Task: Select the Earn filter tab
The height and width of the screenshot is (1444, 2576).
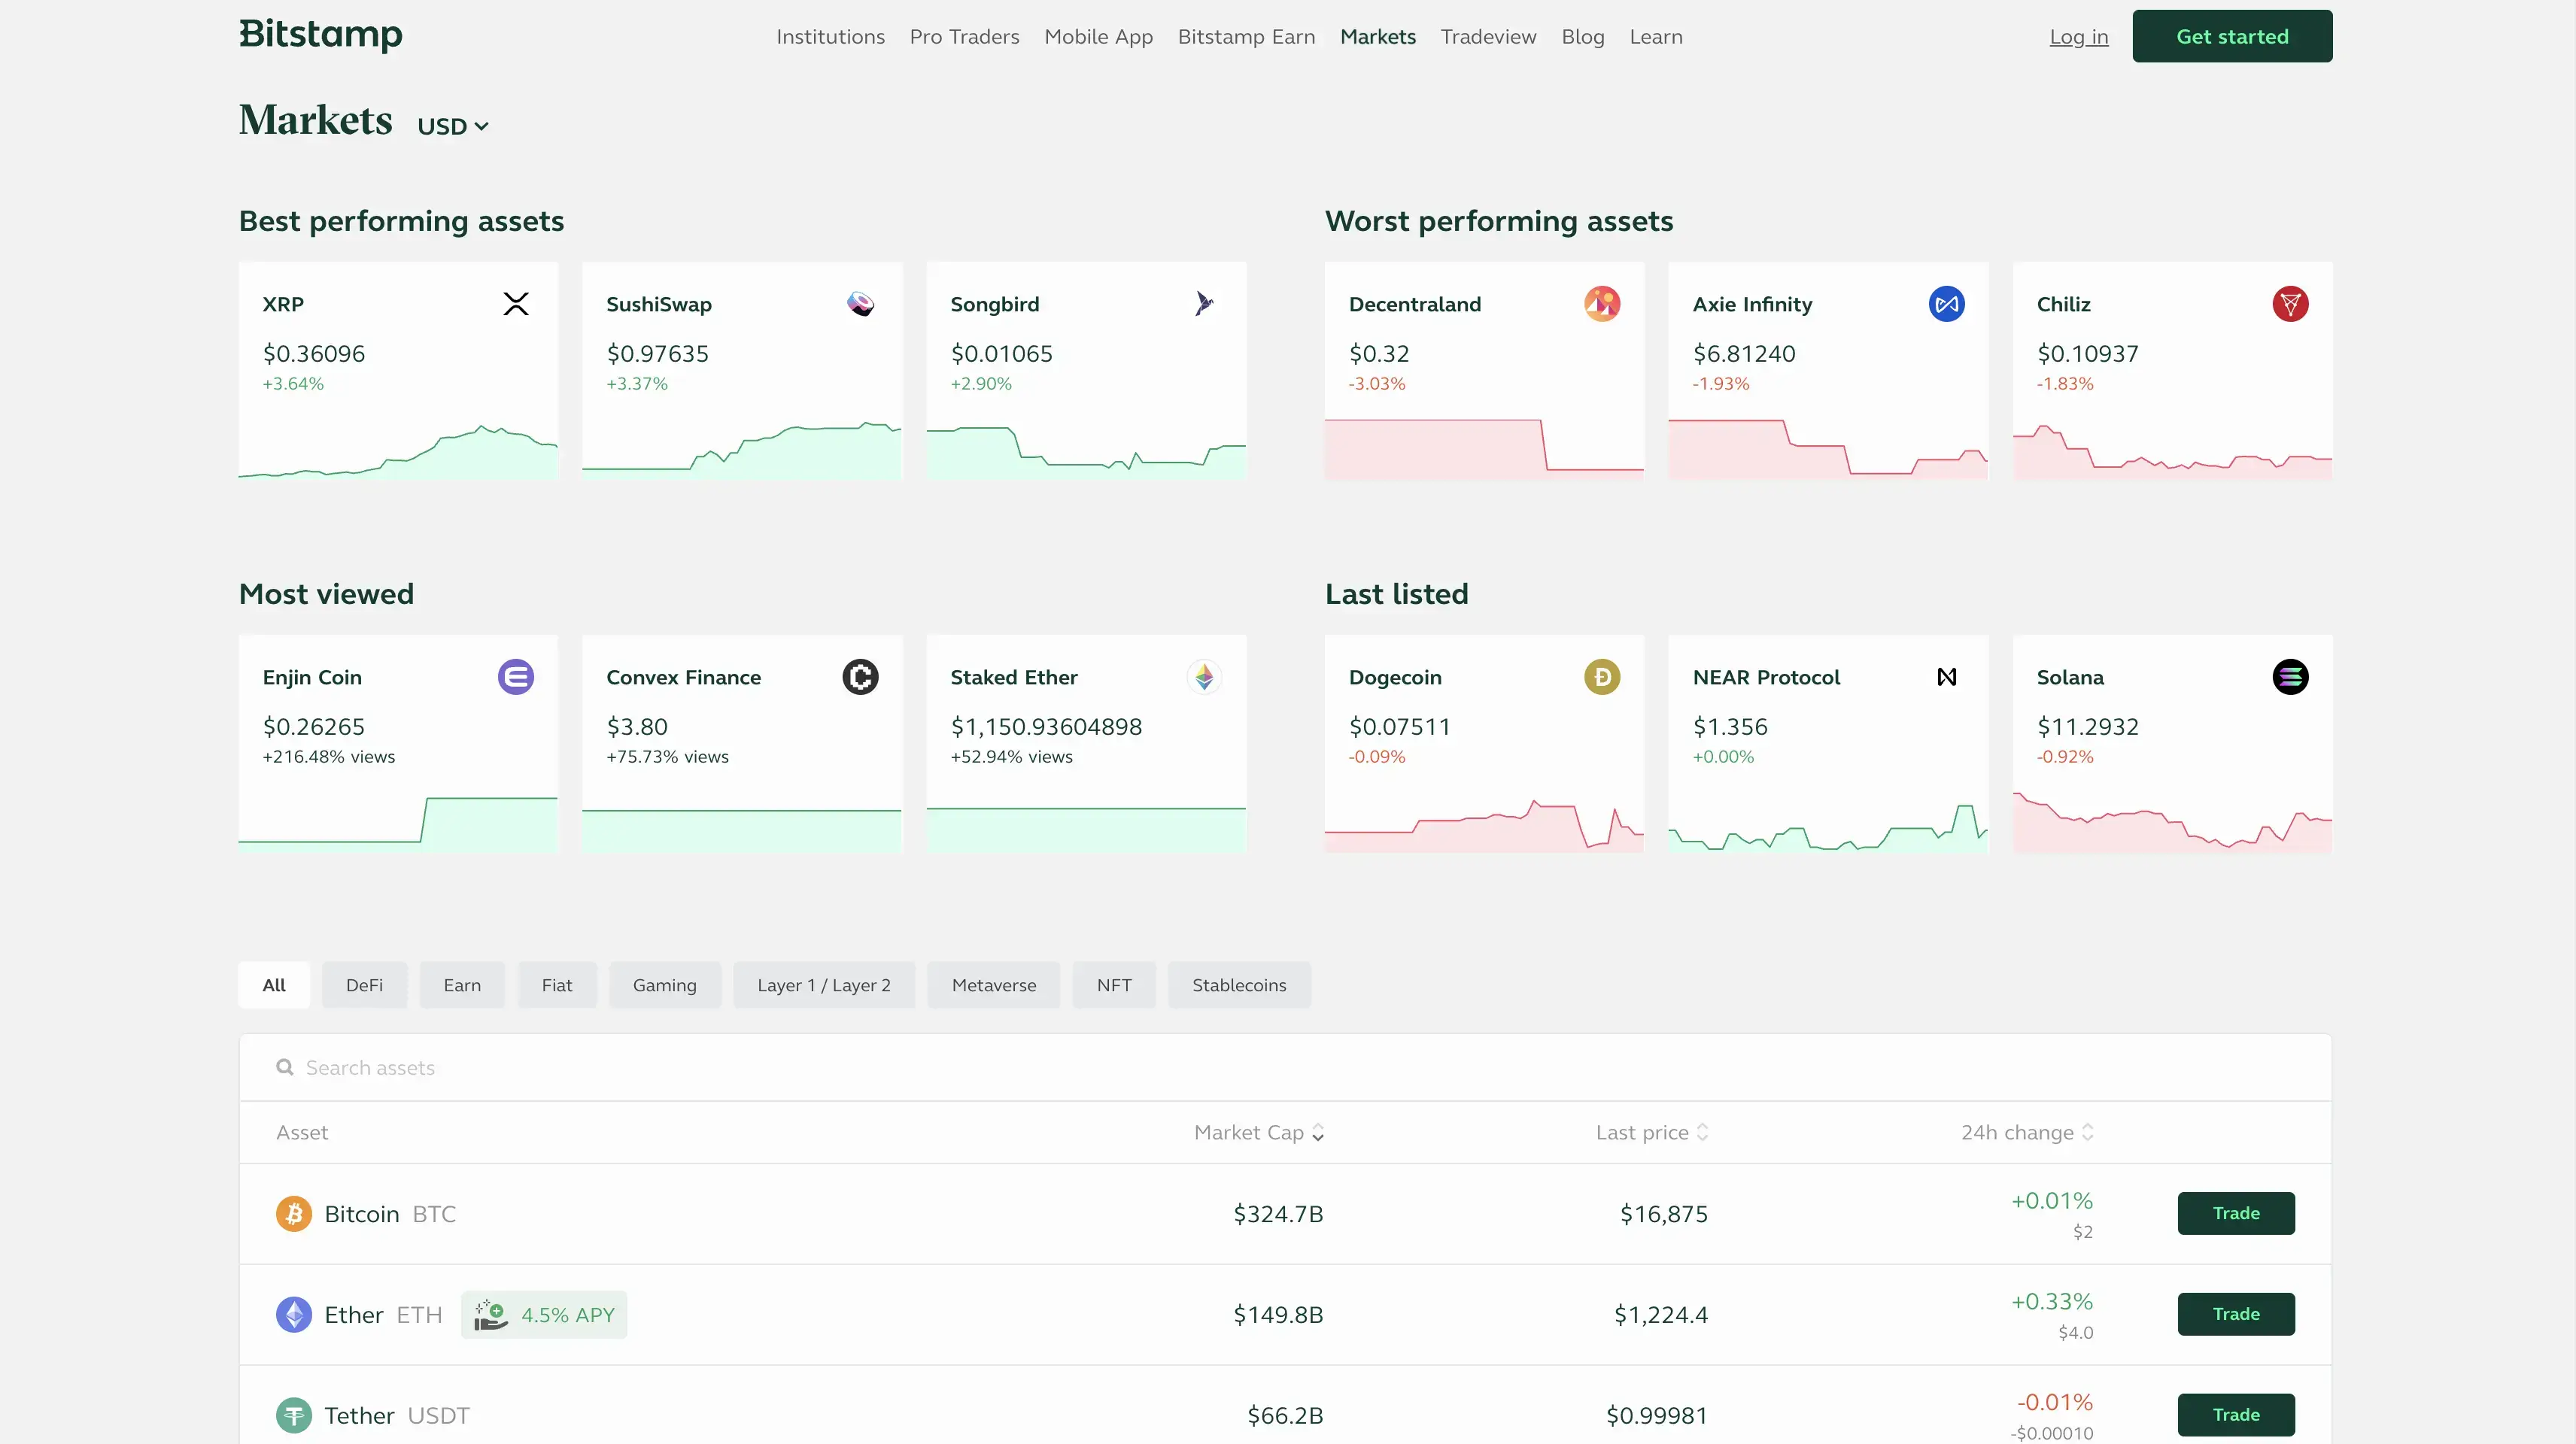Action: click(462, 985)
